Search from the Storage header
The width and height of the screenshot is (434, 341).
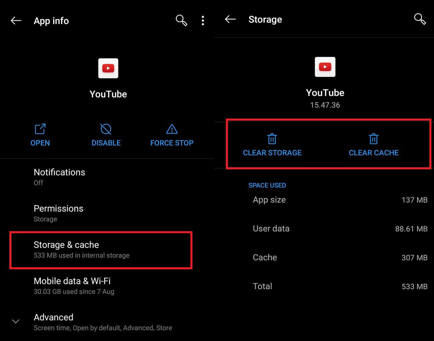pyautogui.click(x=420, y=19)
